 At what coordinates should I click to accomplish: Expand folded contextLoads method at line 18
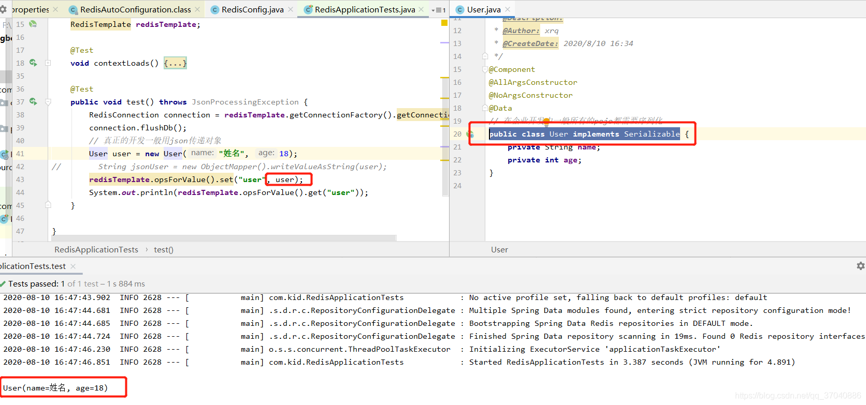pyautogui.click(x=48, y=63)
